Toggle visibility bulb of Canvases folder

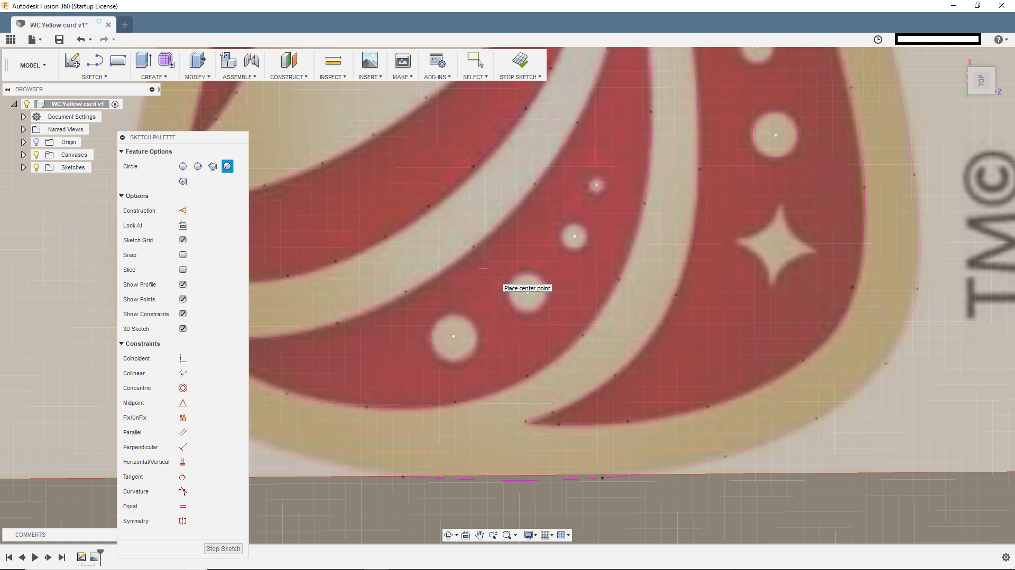pyautogui.click(x=36, y=155)
